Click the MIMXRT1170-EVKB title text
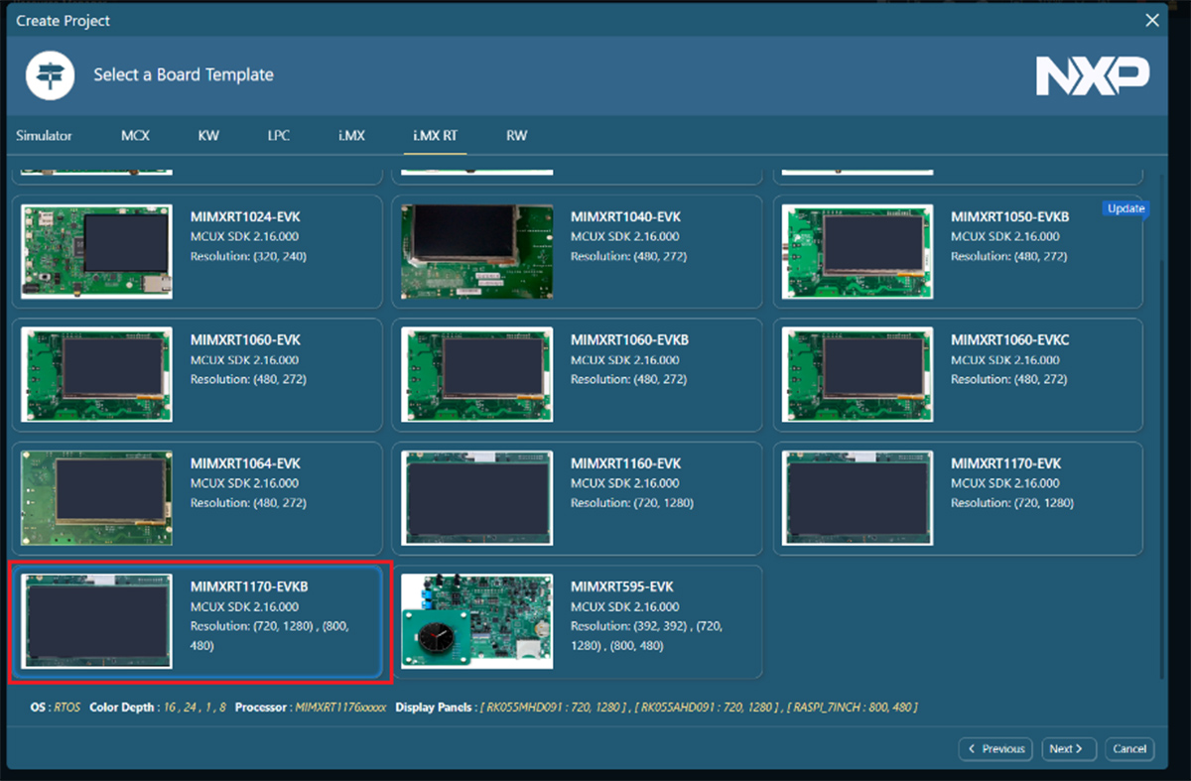Screen dimensions: 1191x781 pyautogui.click(x=249, y=586)
